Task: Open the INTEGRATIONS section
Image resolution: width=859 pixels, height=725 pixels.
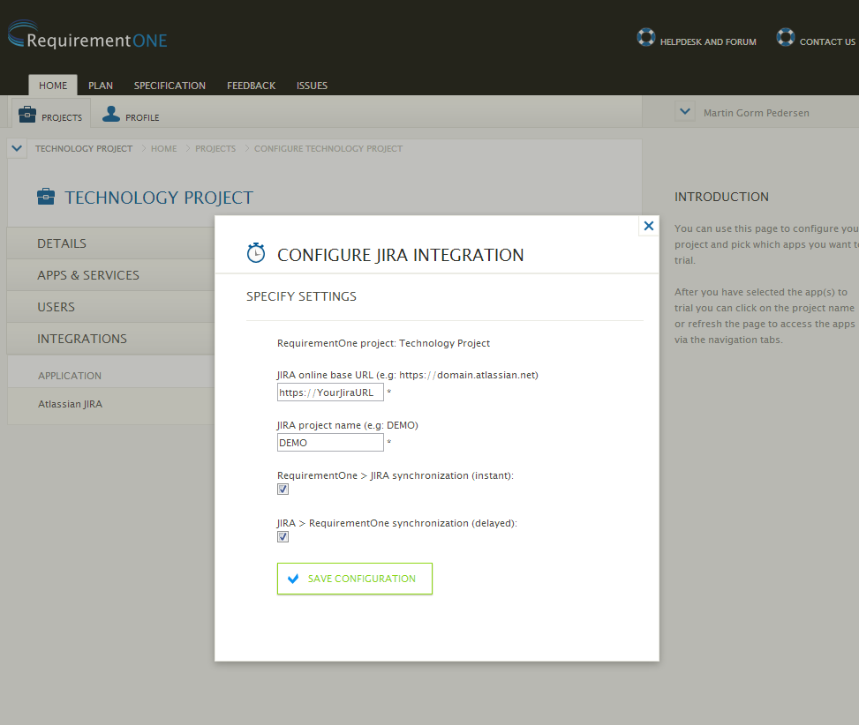Action: point(110,339)
